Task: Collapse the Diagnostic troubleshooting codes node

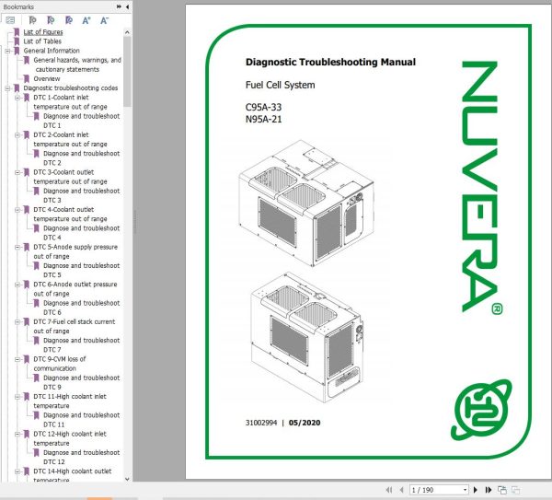Action: [7, 88]
